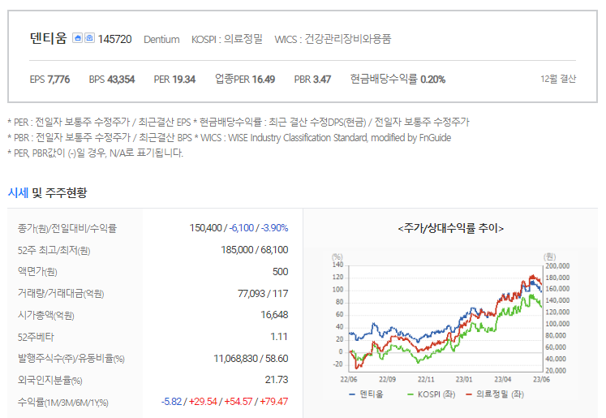Click 액면가(원) row label
The image size is (606, 418).
point(37,271)
